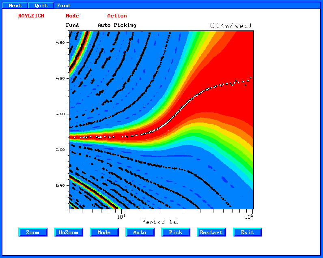Click the white pick near 100 s period

251,78
